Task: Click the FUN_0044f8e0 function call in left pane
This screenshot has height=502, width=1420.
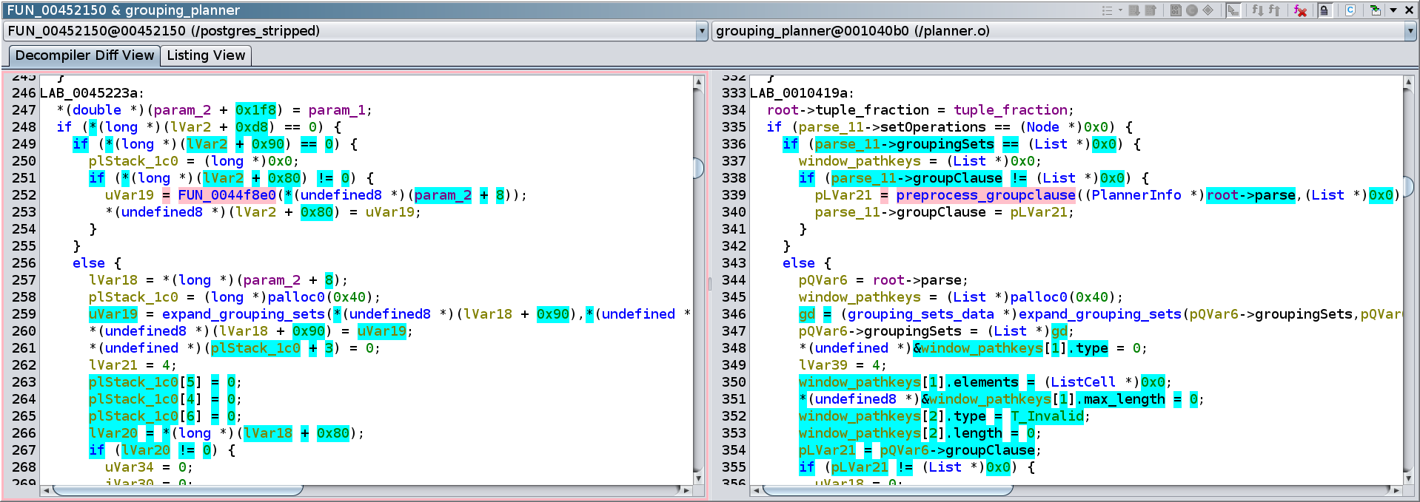Action: [227, 195]
